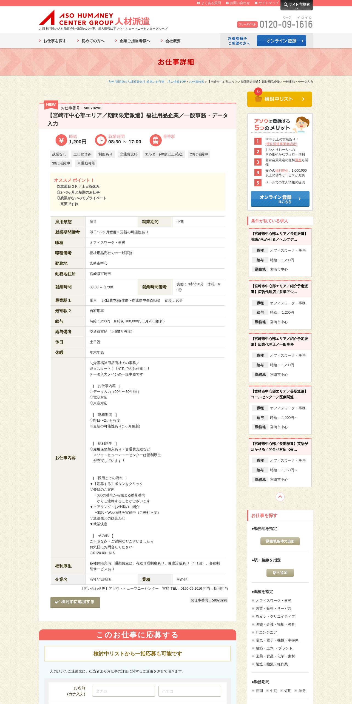
Task: Follow breadcrumb link to site TOP
Action: [147, 82]
